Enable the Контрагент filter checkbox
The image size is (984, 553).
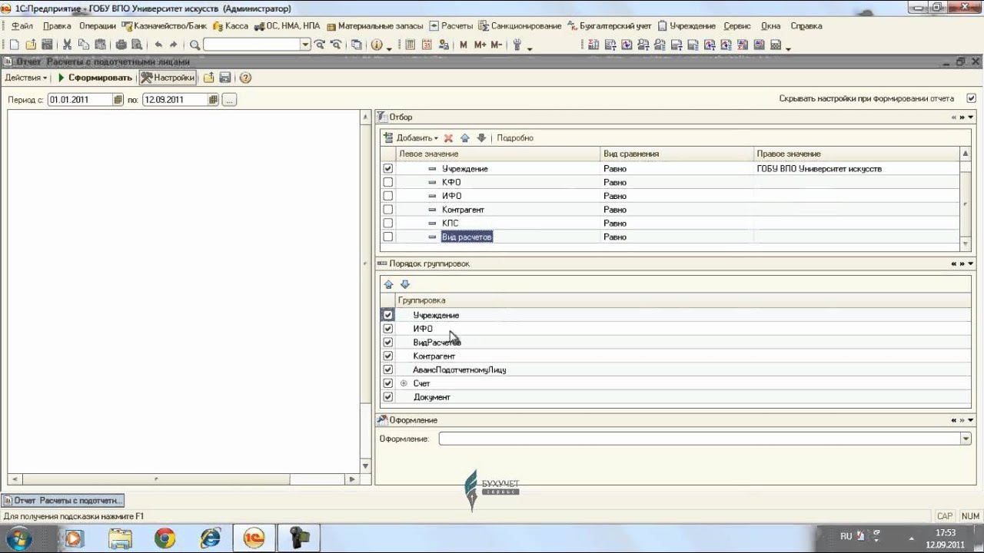pyautogui.click(x=387, y=210)
